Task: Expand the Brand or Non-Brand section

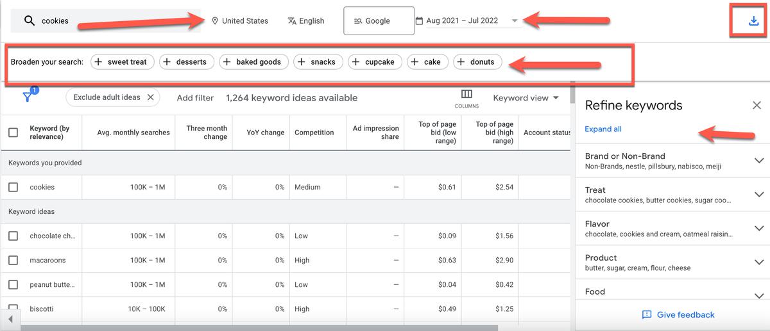Action: pos(759,161)
